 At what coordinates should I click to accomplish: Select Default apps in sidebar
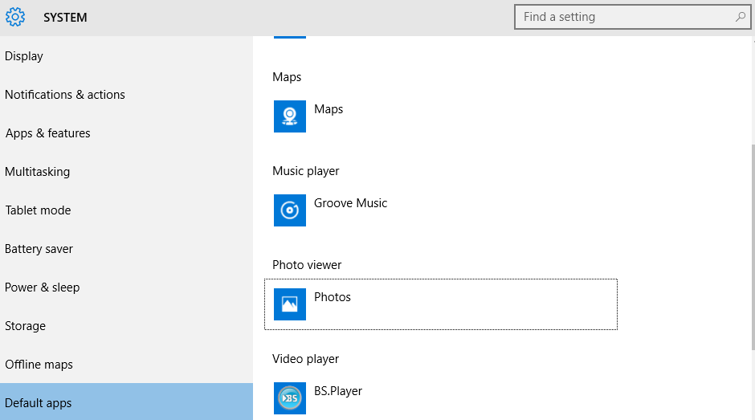click(39, 403)
